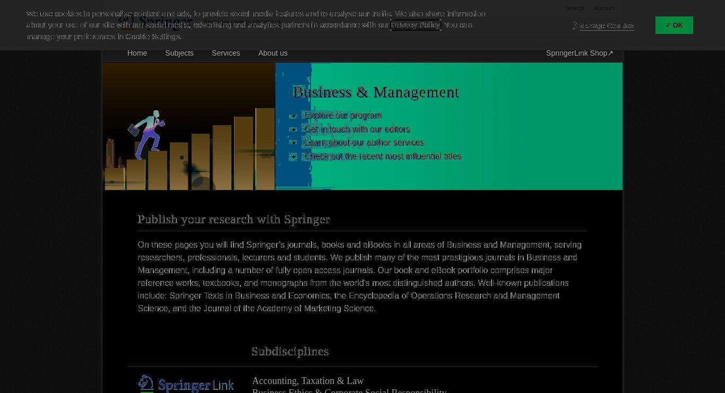Open Business Ethics & Corporate Social Responsibility
Screen dimensions: 725x393
click(x=349, y=391)
